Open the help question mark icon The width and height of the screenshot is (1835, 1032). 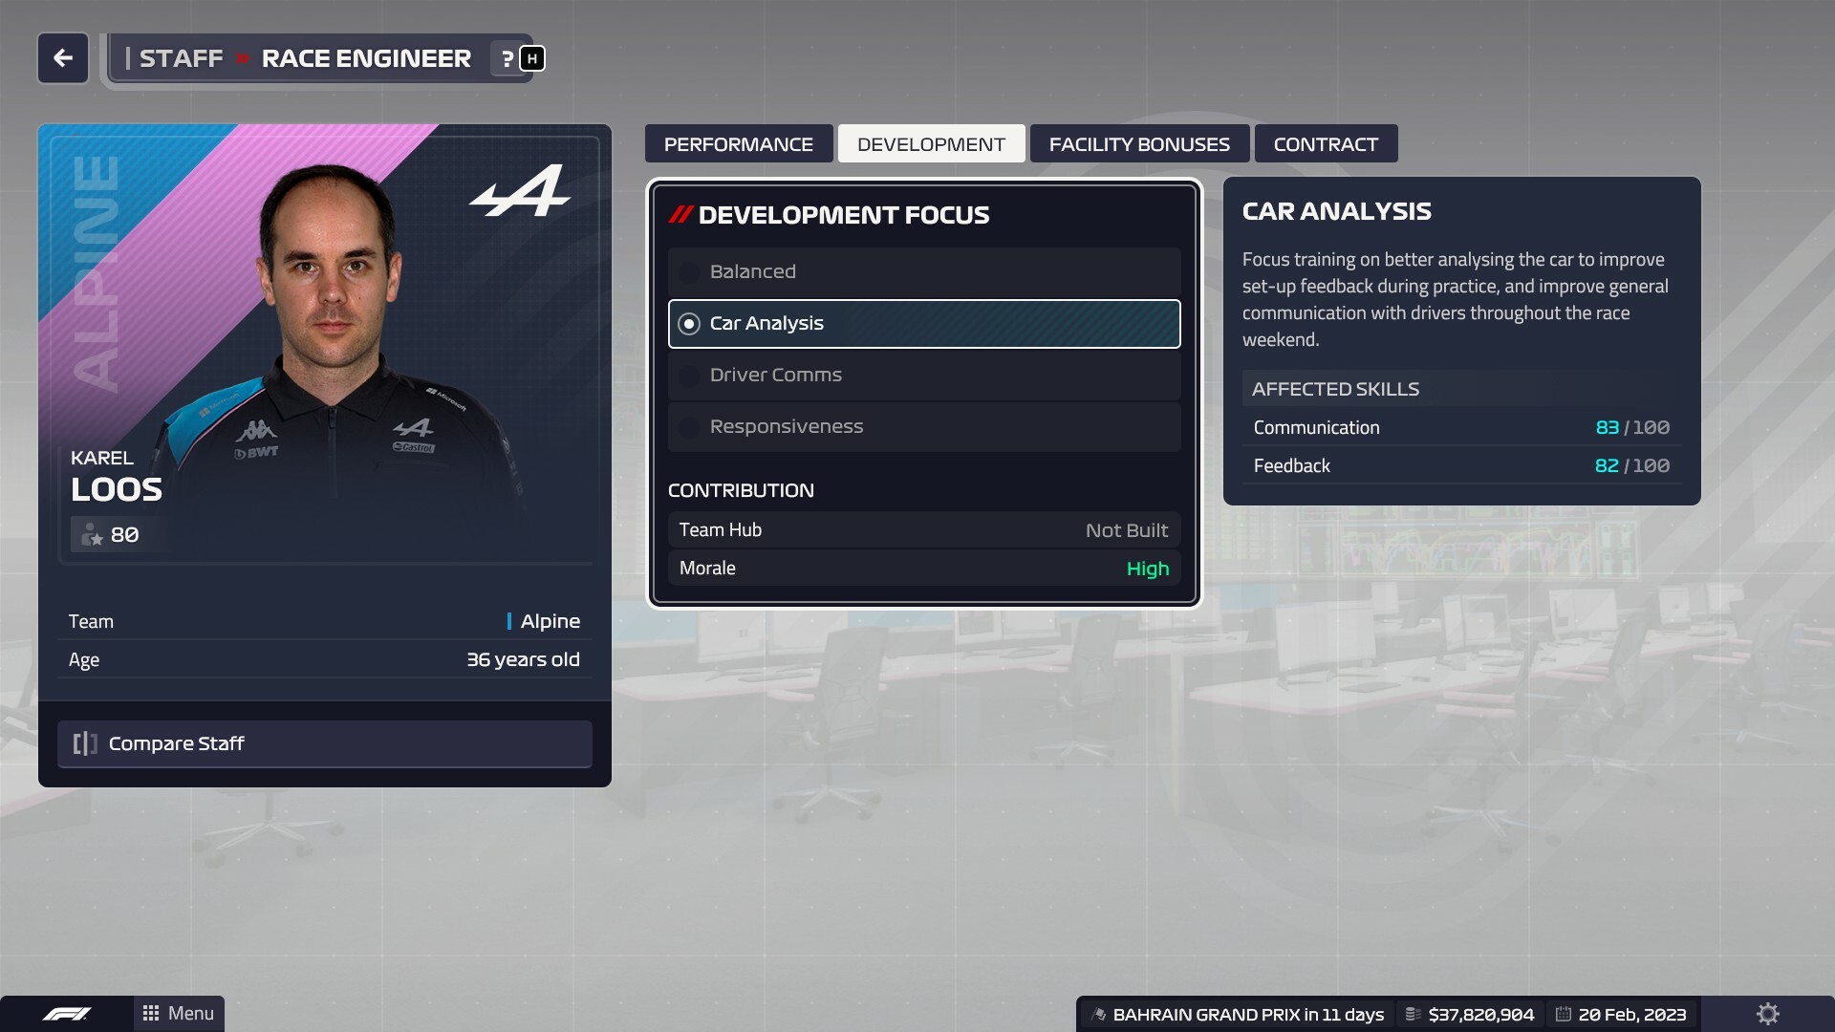click(x=507, y=58)
